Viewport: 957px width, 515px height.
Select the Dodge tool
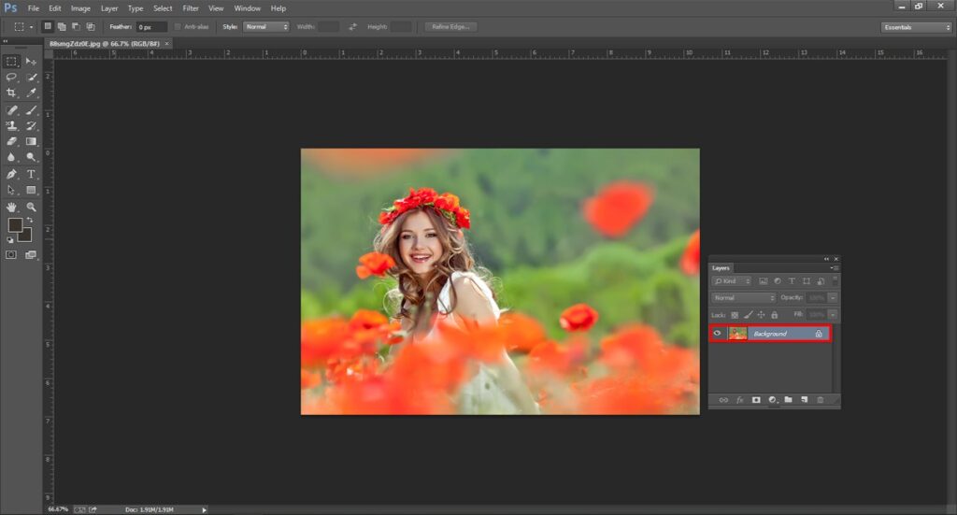[31, 157]
